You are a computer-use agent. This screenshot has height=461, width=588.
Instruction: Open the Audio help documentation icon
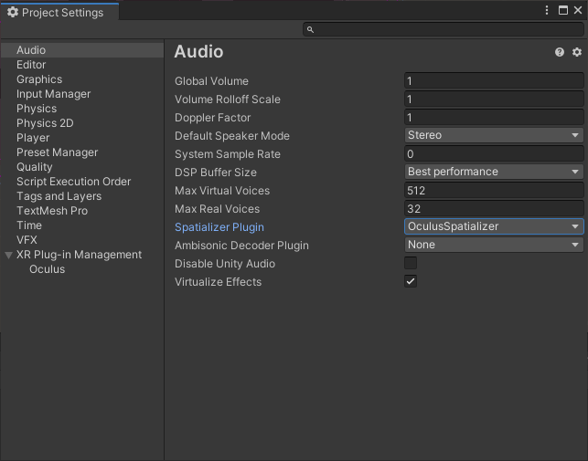pos(560,53)
